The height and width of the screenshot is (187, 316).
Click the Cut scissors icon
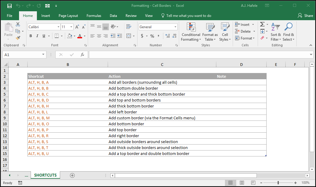point(18,24)
